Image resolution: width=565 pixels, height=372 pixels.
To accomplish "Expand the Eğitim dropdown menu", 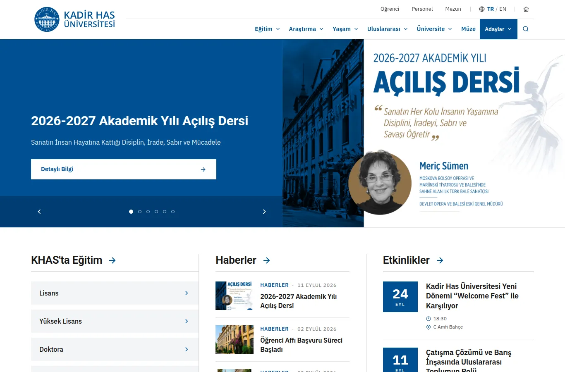I will (267, 29).
